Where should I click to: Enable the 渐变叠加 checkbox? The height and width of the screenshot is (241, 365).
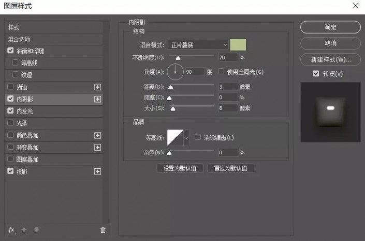(10, 147)
